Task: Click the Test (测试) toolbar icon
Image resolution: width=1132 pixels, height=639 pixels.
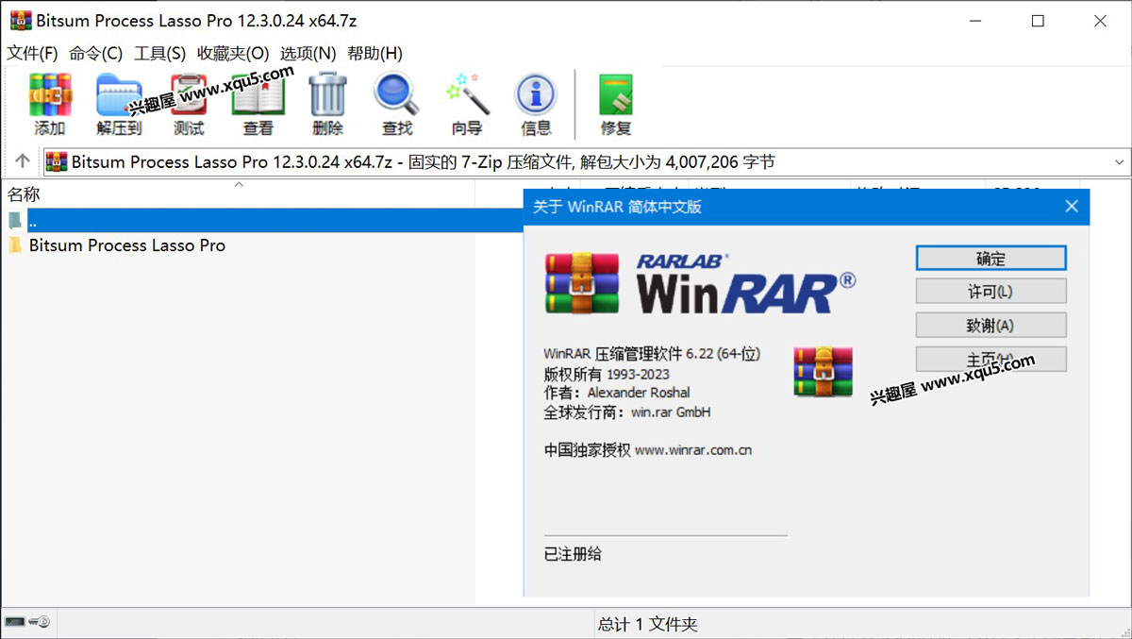Action: coord(190,105)
